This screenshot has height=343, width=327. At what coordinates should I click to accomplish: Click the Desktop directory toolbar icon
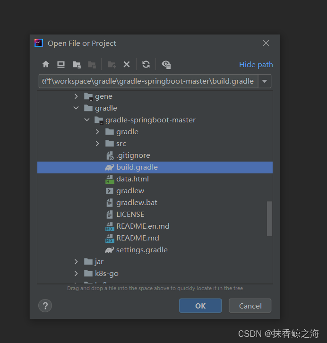[61, 64]
